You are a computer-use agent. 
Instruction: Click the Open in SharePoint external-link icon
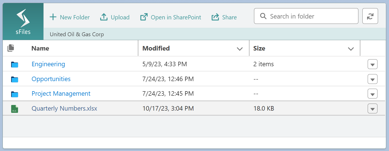click(144, 17)
